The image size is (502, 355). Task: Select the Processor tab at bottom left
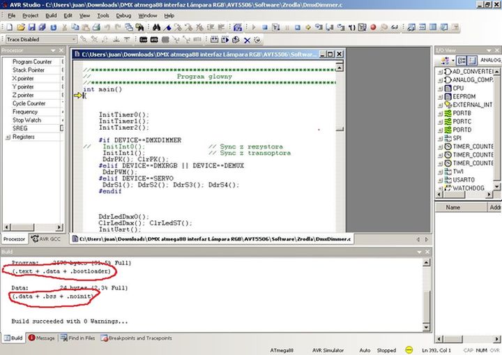click(14, 239)
